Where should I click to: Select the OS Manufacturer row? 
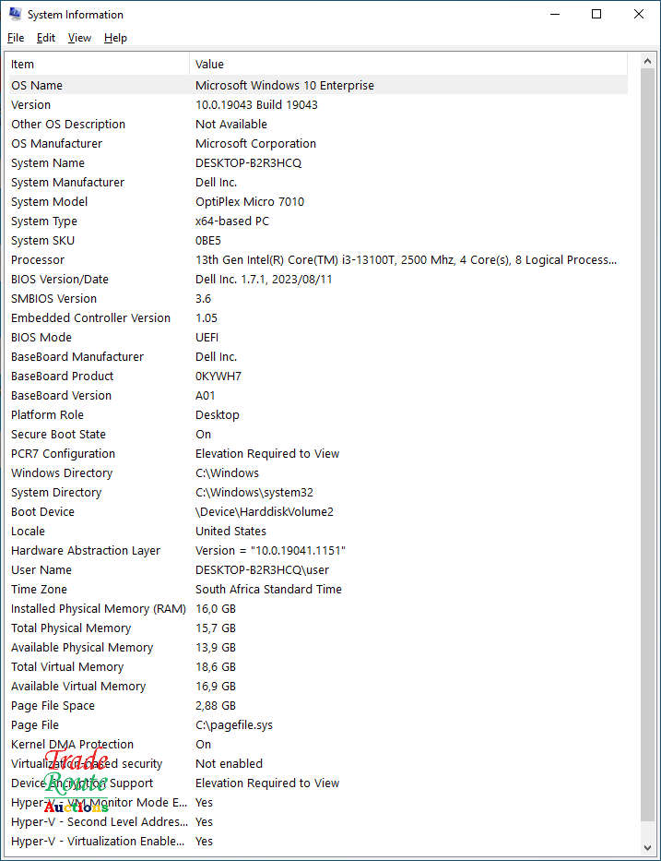(316, 143)
